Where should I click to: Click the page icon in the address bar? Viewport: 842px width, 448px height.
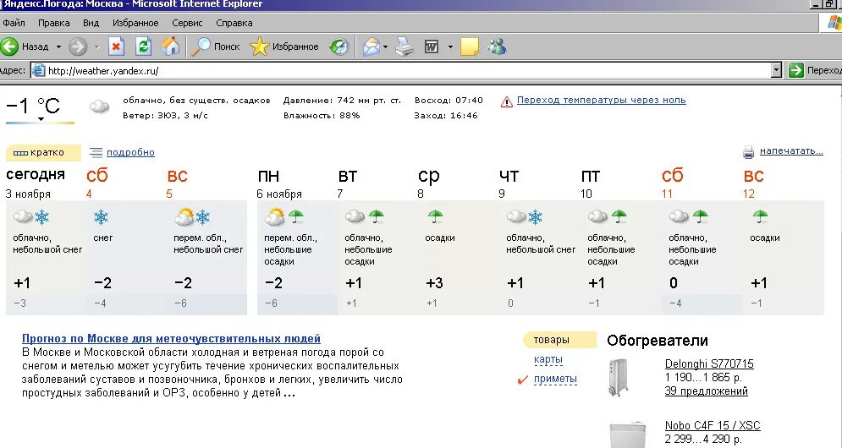38,70
